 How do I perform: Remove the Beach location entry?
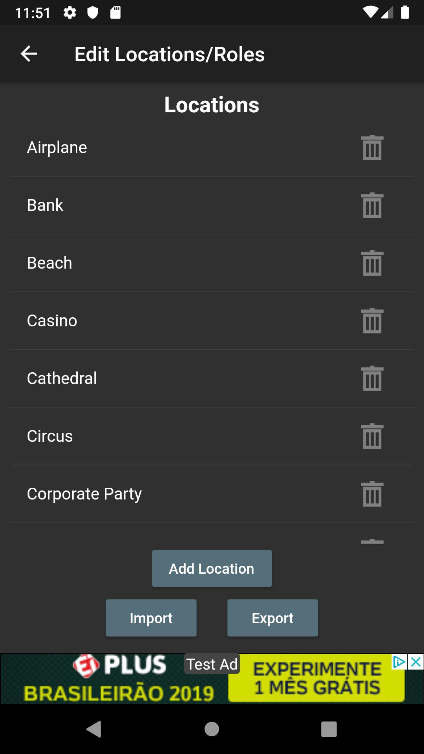(372, 263)
